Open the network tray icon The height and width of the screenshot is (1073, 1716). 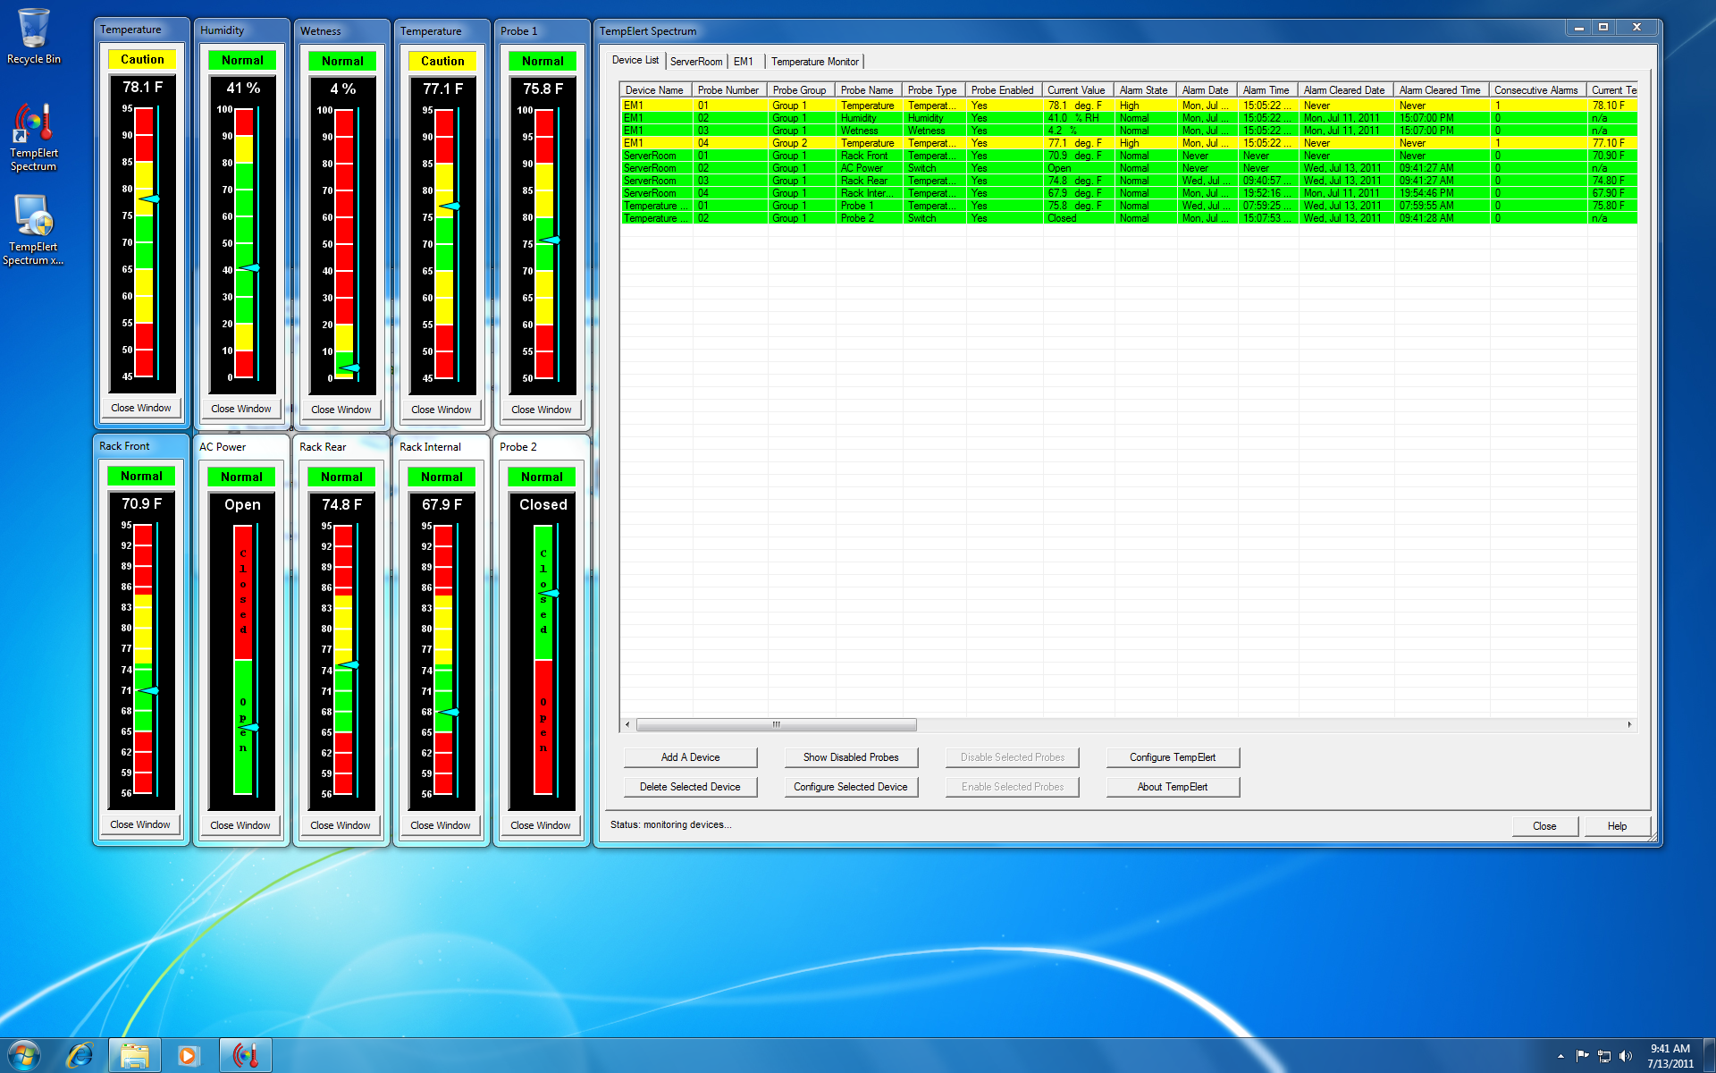click(1603, 1056)
